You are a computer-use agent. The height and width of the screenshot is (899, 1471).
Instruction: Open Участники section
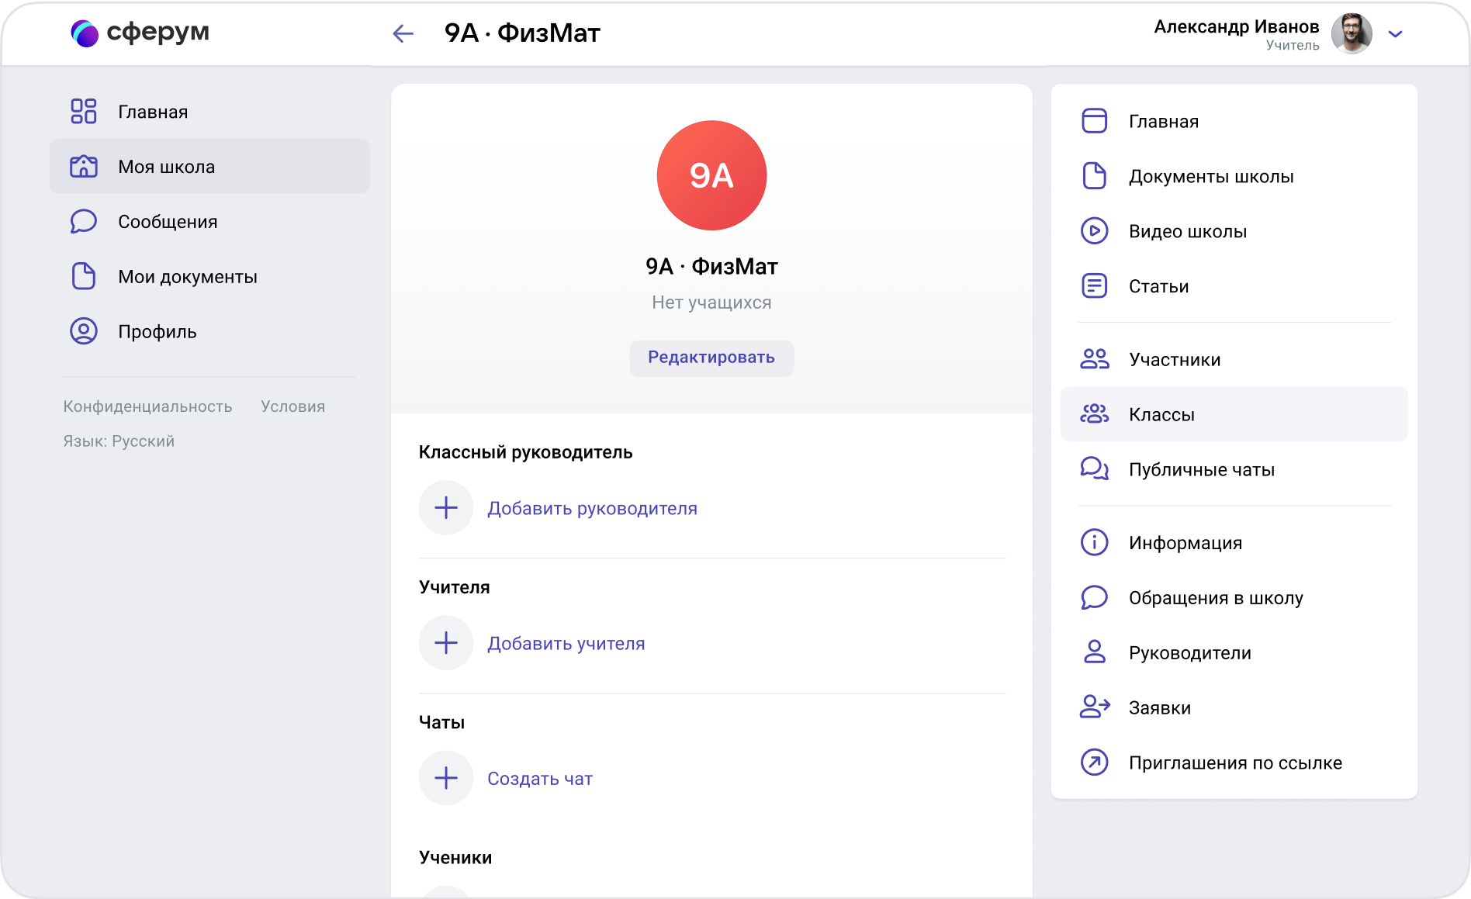click(1234, 360)
